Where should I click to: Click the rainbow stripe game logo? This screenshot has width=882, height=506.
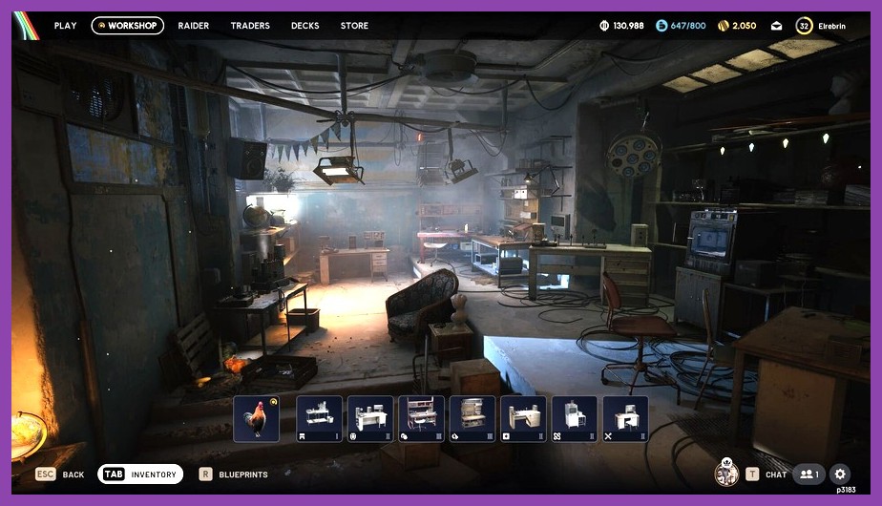pyautogui.click(x=26, y=26)
